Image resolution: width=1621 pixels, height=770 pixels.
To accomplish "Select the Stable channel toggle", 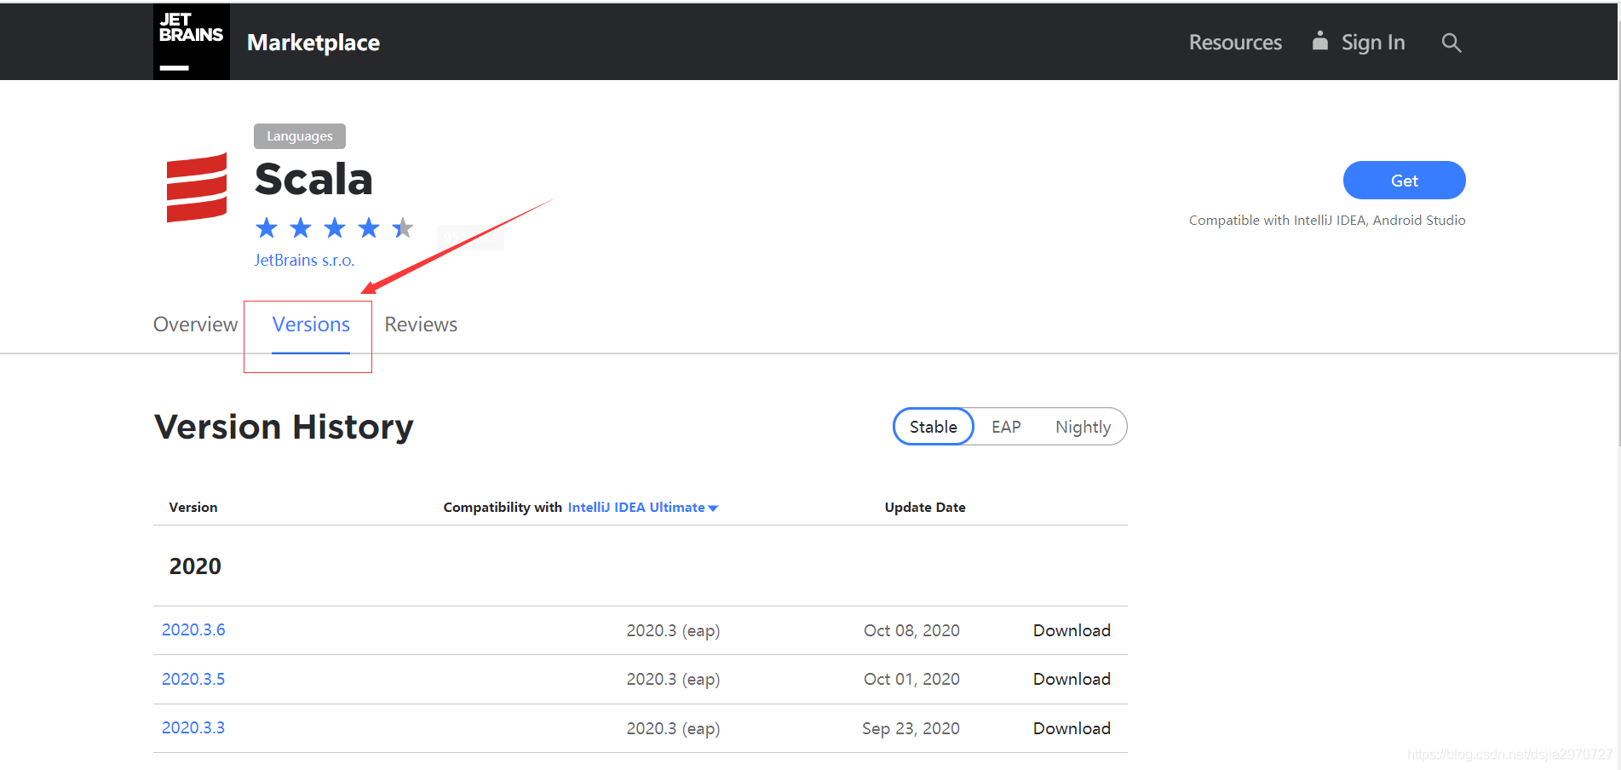I will (933, 427).
